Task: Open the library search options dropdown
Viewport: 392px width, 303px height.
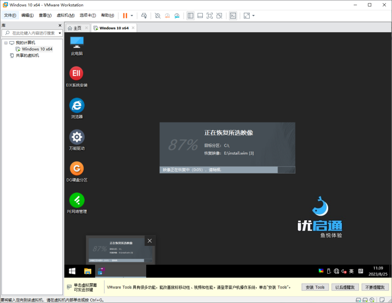Action: [x=60, y=33]
